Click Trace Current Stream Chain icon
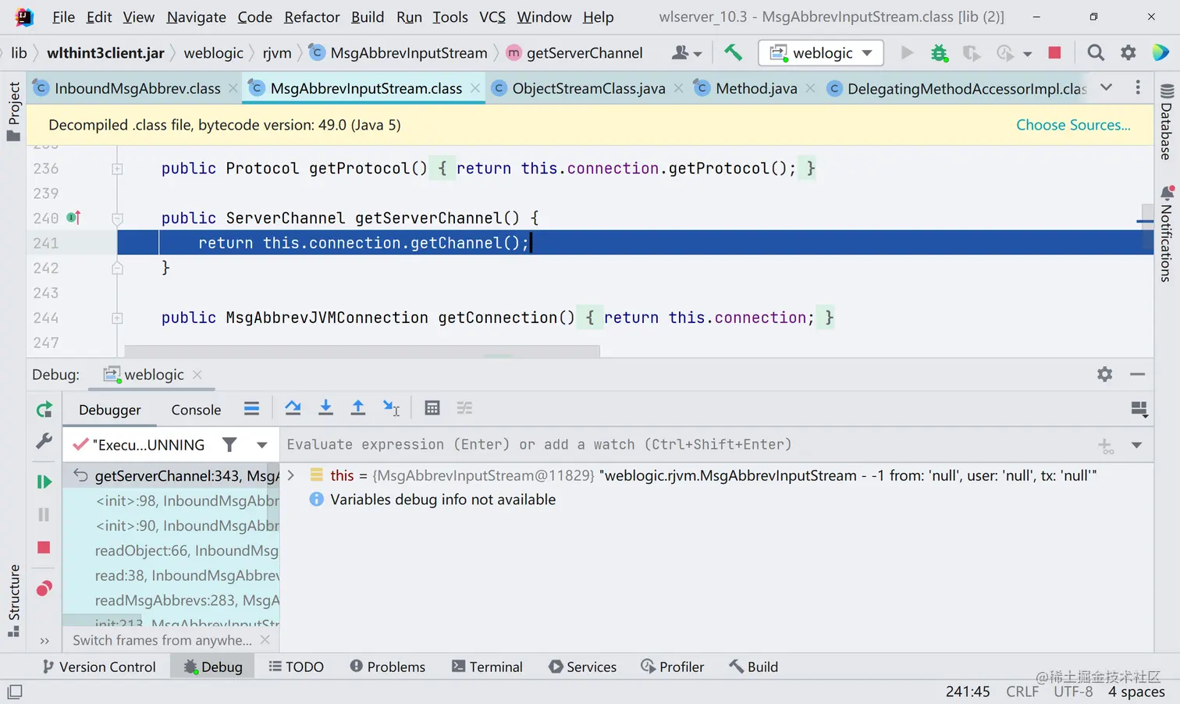1180x704 pixels. [x=464, y=407]
